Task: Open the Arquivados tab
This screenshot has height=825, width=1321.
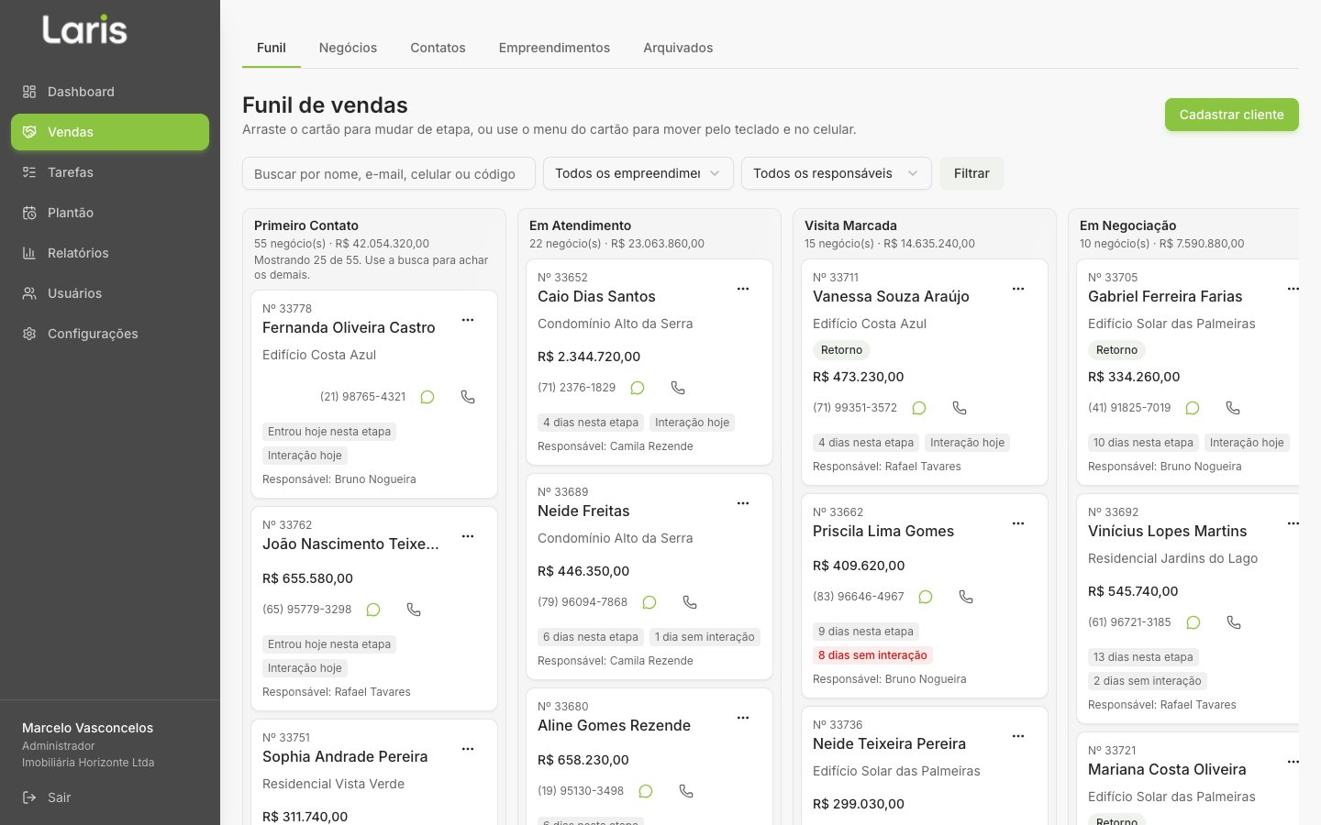Action: pyautogui.click(x=678, y=48)
